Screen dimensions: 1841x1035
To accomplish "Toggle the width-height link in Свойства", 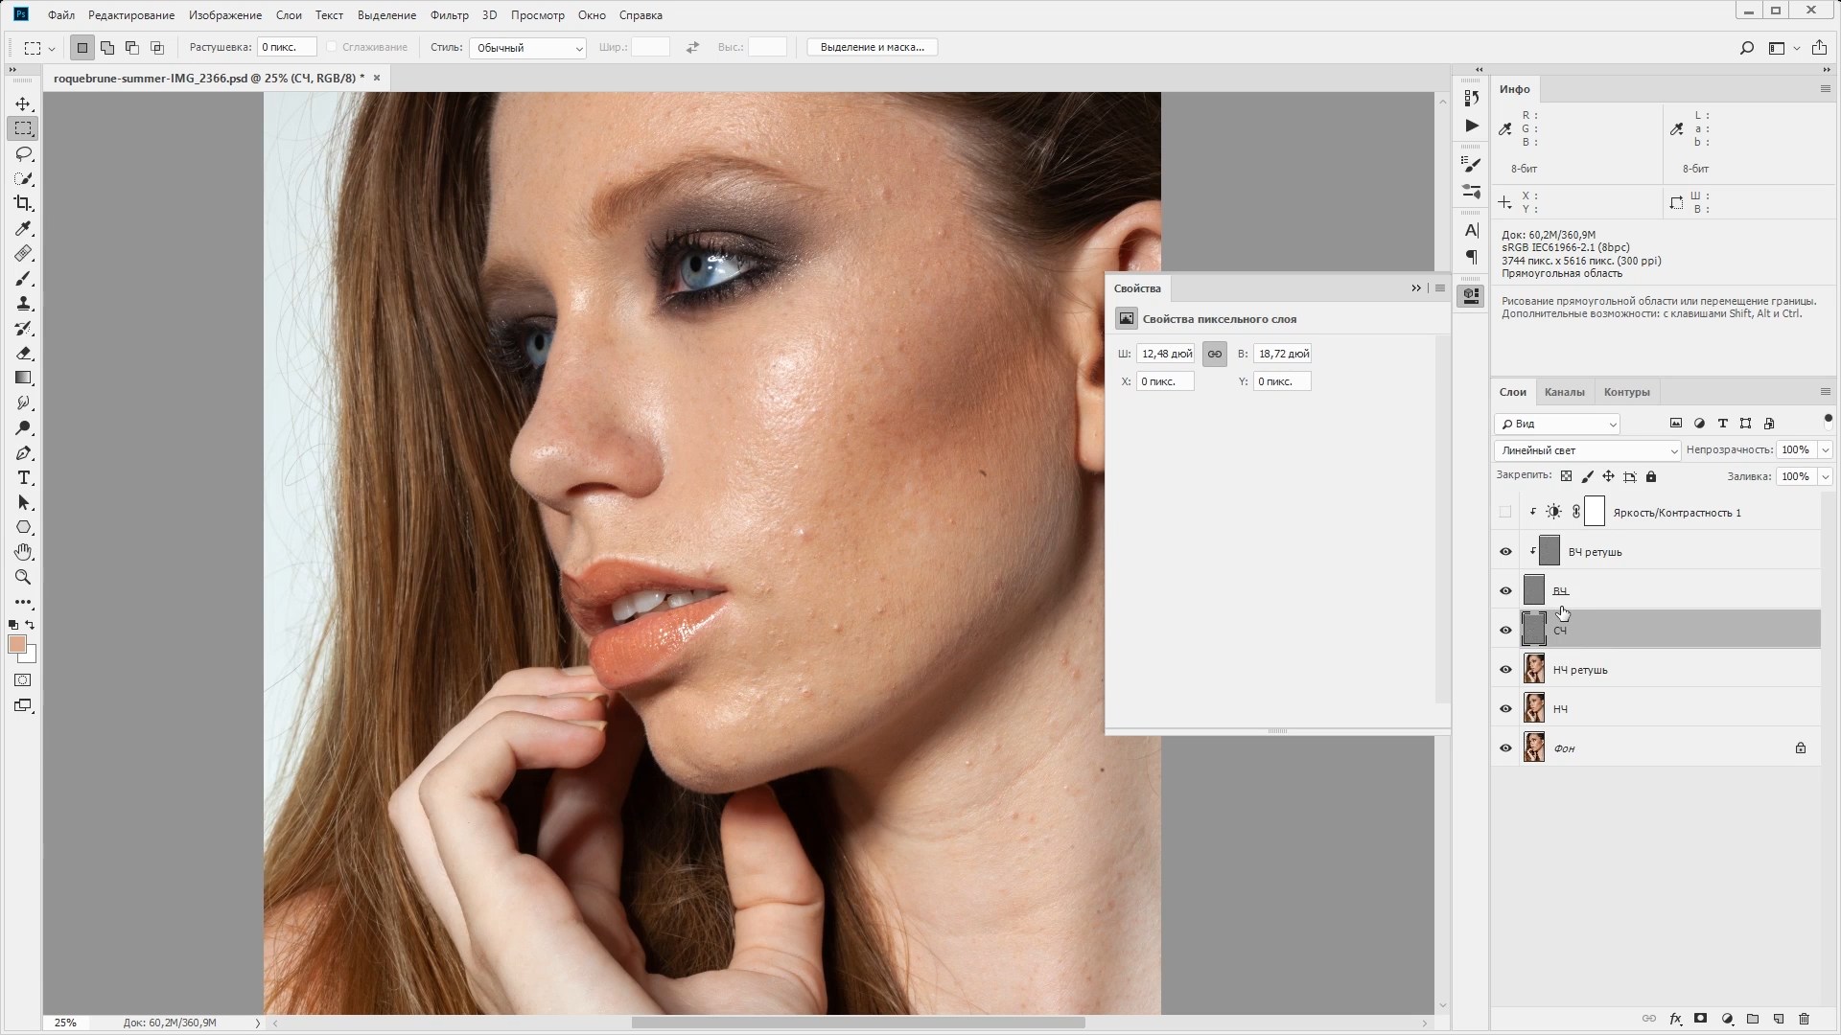I will [1214, 354].
